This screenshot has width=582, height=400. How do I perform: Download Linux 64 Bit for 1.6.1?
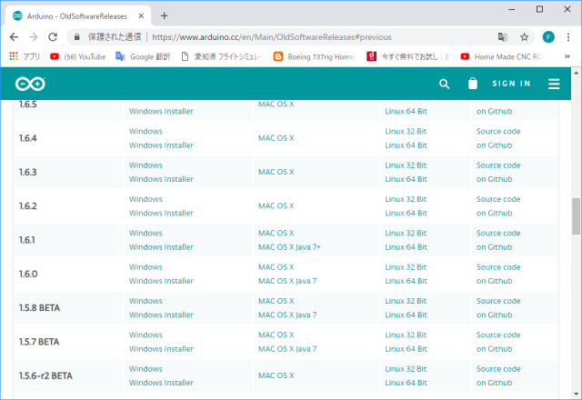406,247
